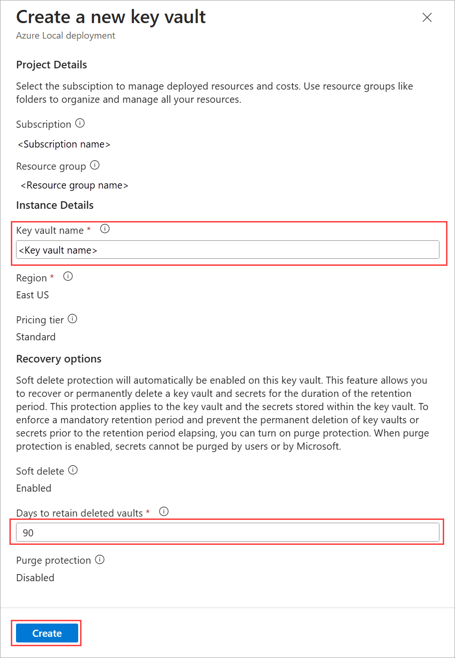Close the Create a new key vault panel
Image resolution: width=455 pixels, height=658 pixels.
(427, 17)
